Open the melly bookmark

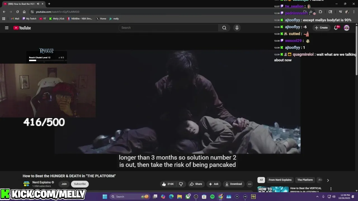(x=114, y=19)
